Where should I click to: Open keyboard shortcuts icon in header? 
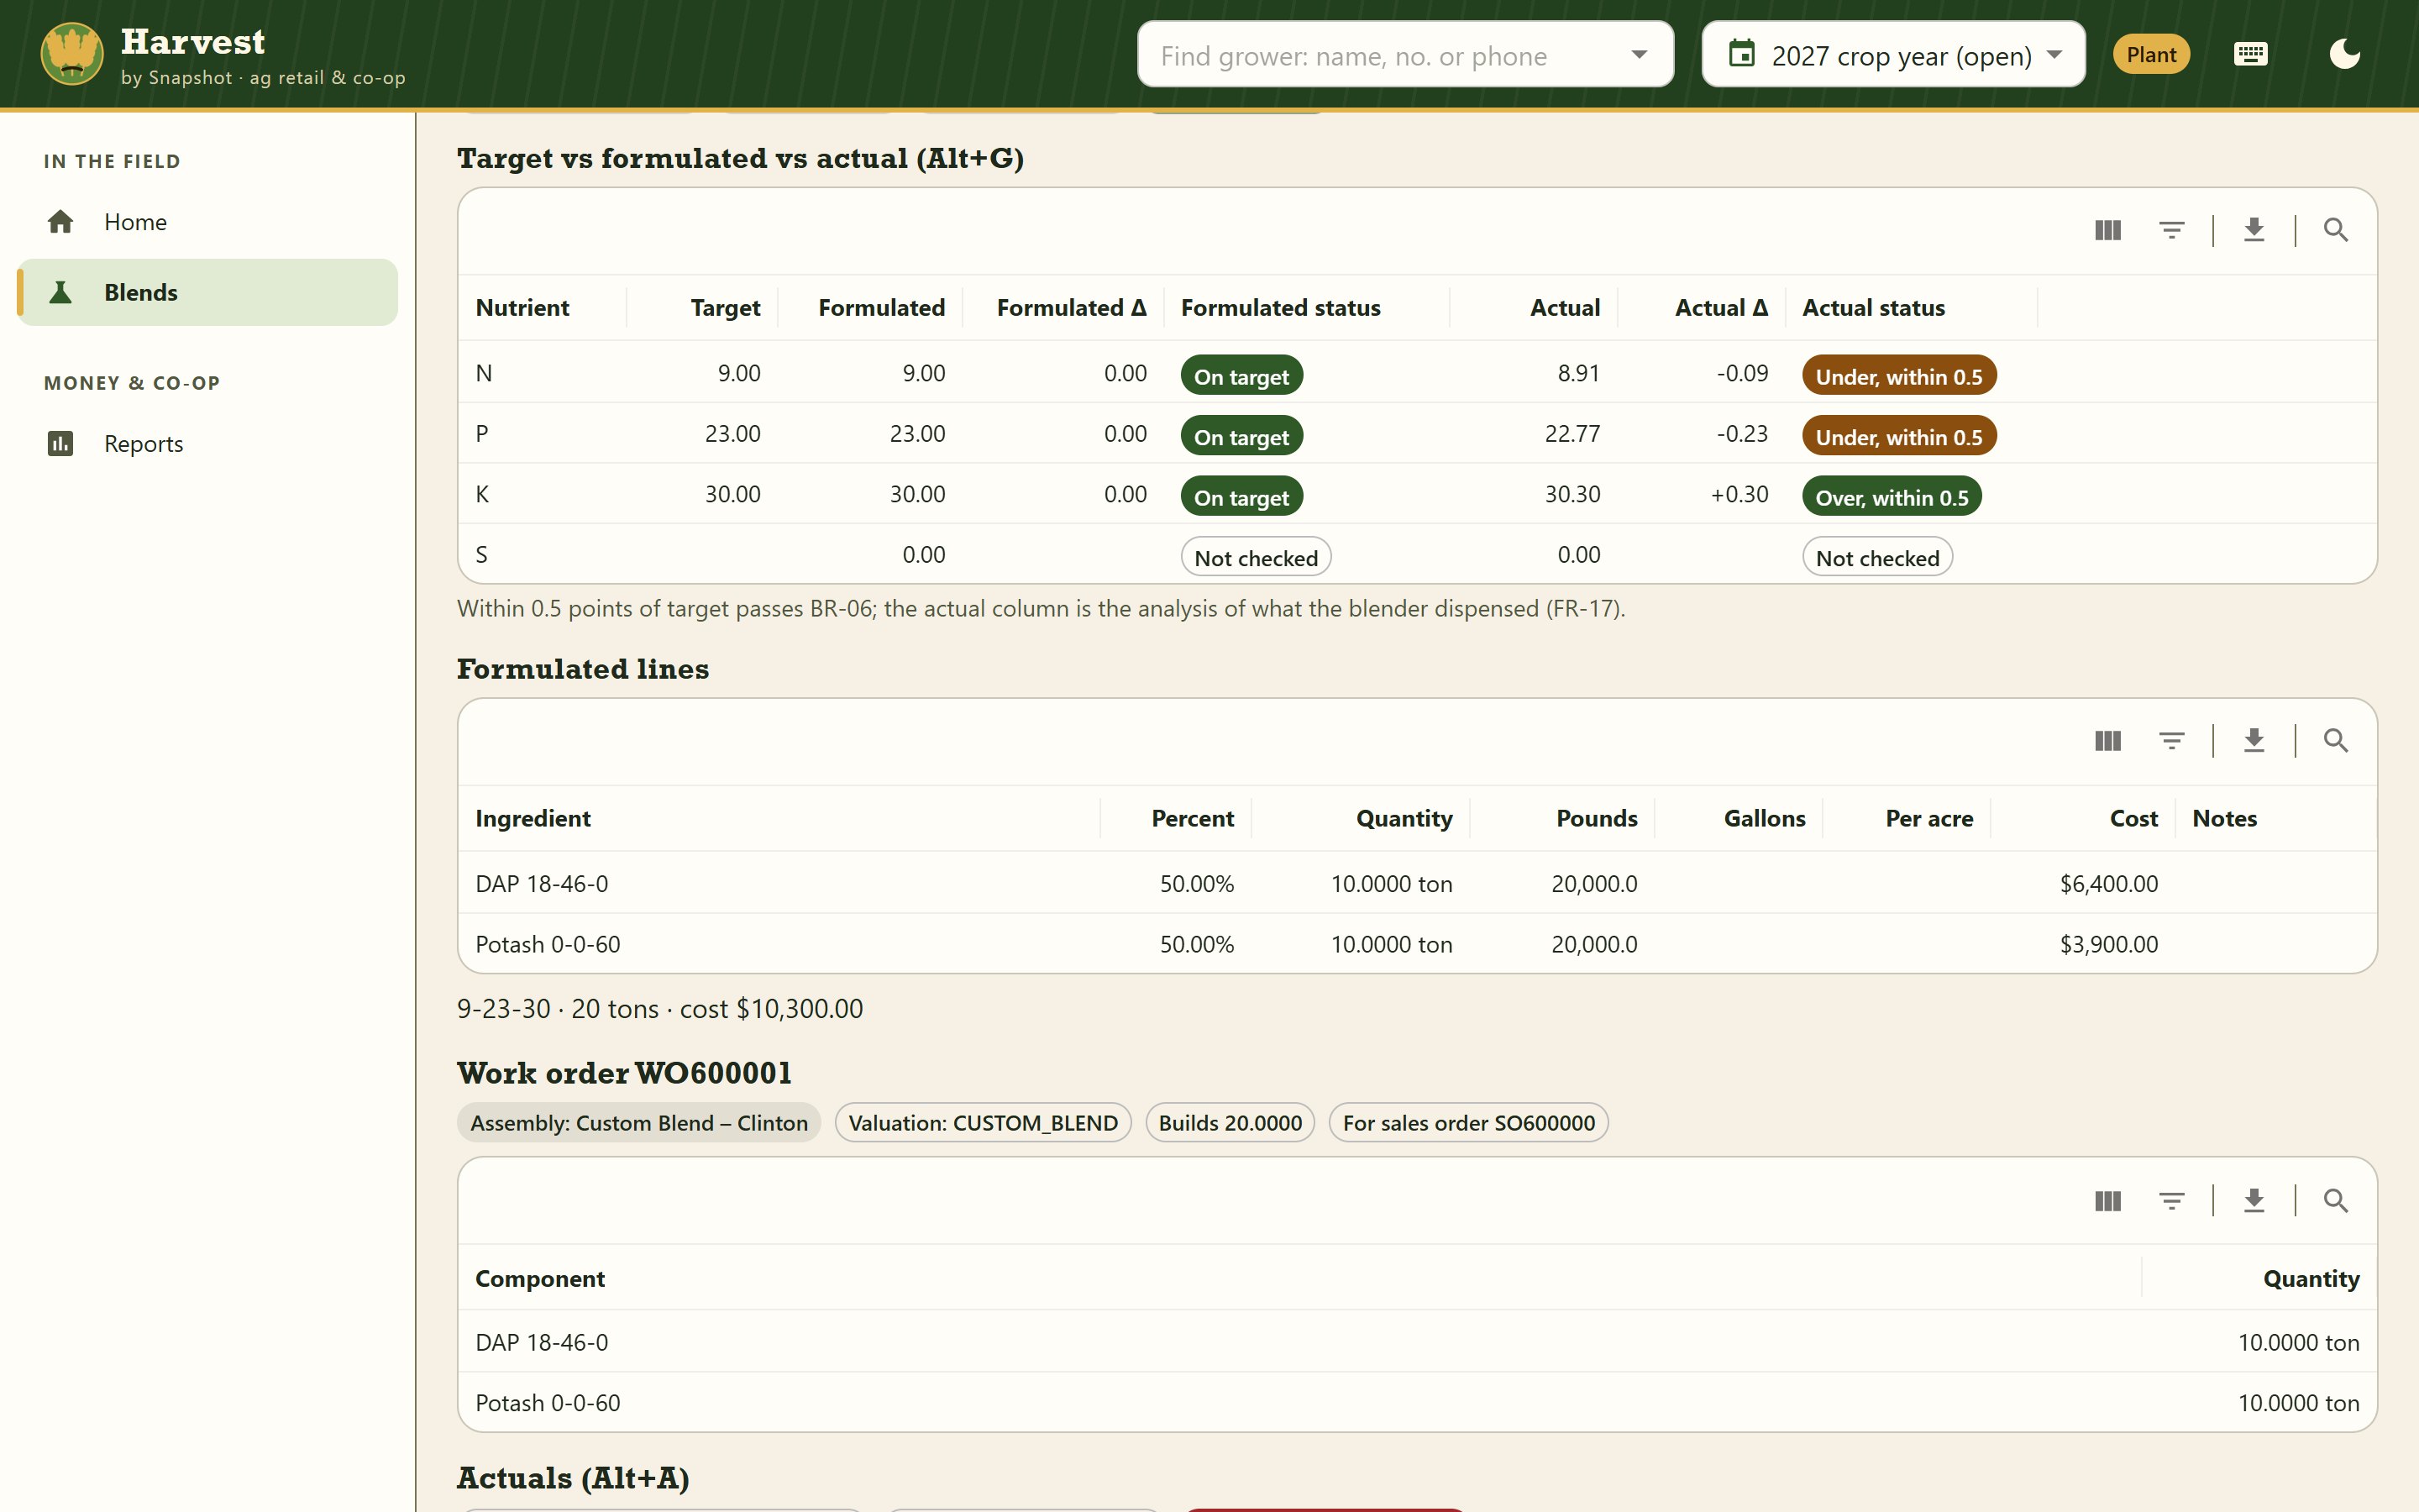pyautogui.click(x=2250, y=54)
